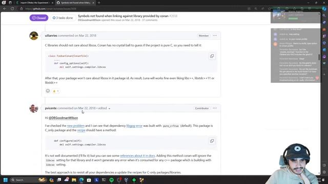This screenshot has height=184, width=328.
Task: Click the uilianries avatar image
Action: [34, 36]
